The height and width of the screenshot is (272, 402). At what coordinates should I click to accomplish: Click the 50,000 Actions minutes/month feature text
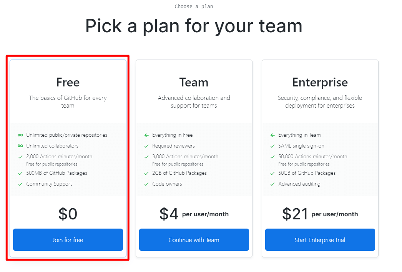point(312,157)
